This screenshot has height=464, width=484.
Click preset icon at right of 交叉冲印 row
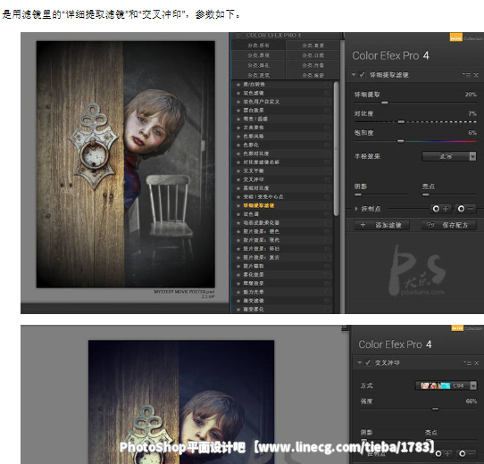pos(327,179)
